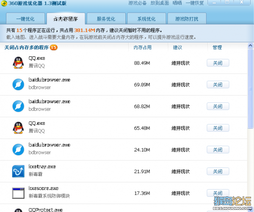Click the kxetray 新毒霸 icon
Viewport: 254px width, 212px height.
point(18,171)
